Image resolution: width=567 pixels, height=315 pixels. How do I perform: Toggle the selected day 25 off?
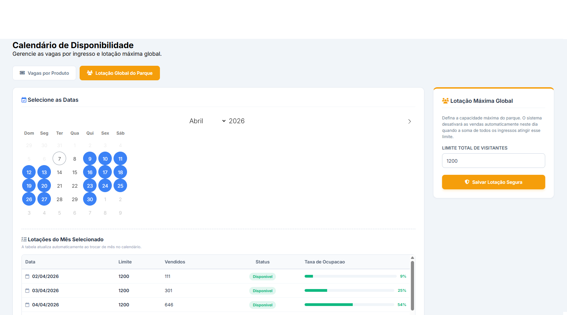(x=120, y=186)
